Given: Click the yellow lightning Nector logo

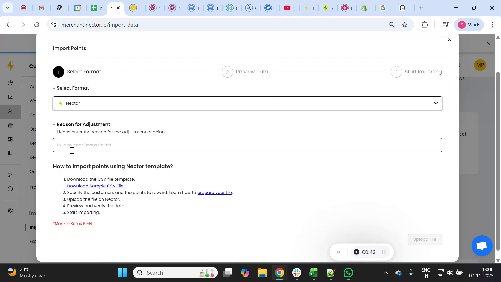Looking at the screenshot, I should click(x=10, y=66).
